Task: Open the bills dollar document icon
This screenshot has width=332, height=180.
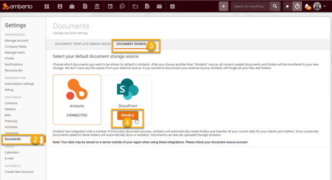Action: 85,7
